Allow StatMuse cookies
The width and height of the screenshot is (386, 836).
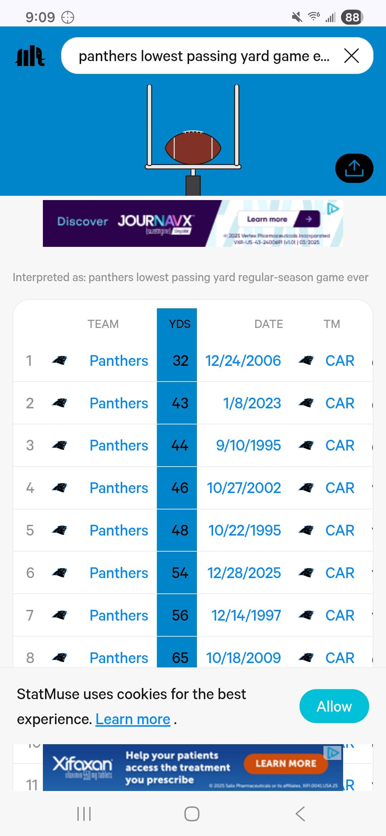point(334,706)
